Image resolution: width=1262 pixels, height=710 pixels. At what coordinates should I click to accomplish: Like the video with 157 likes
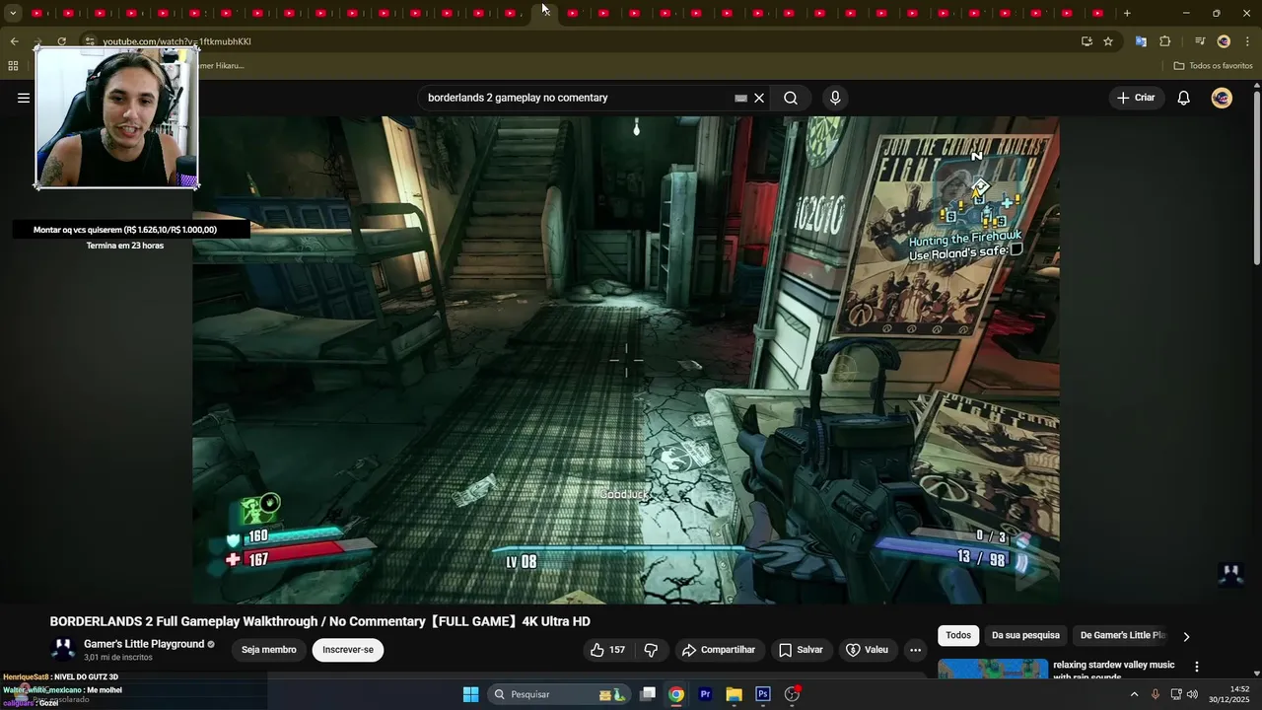point(607,650)
